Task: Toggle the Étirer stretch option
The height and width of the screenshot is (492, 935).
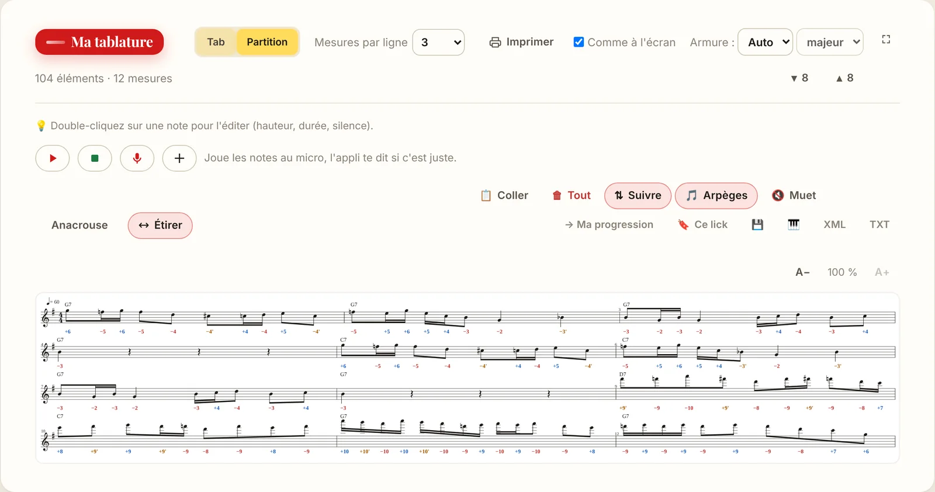Action: click(x=160, y=226)
